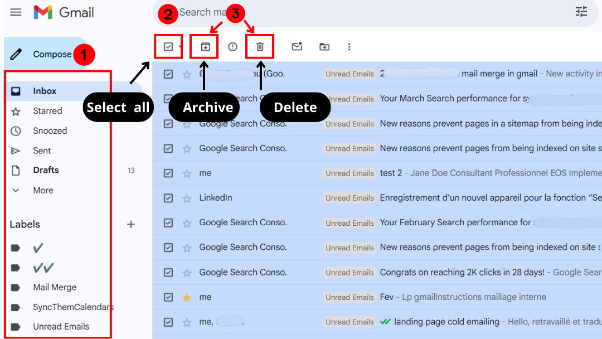Uncheck the 'Congrats on reaching 2K clicks' checkbox

168,273
